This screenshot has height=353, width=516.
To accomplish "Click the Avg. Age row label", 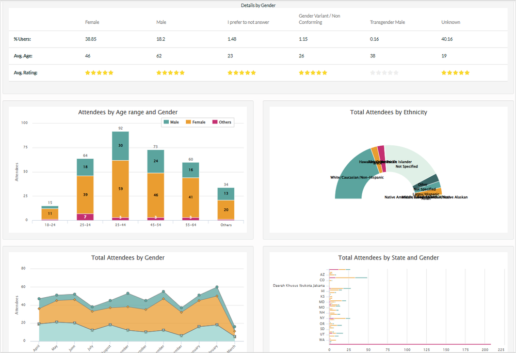I will tap(23, 56).
